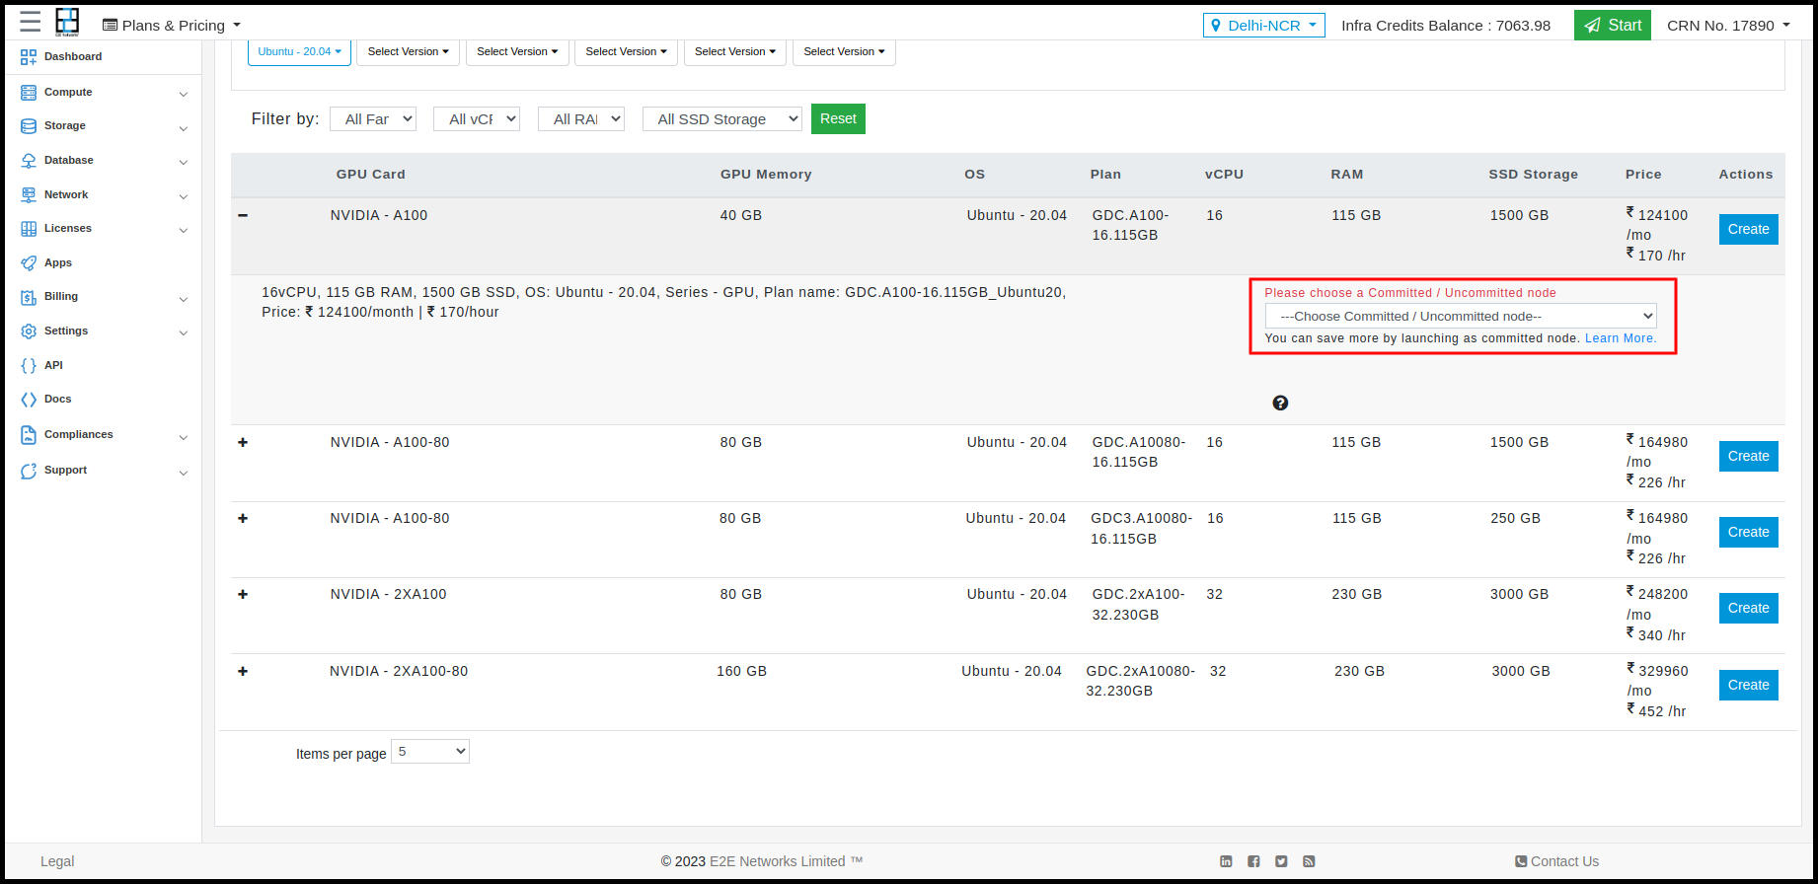Open the Items per page dropdown

[x=430, y=752]
